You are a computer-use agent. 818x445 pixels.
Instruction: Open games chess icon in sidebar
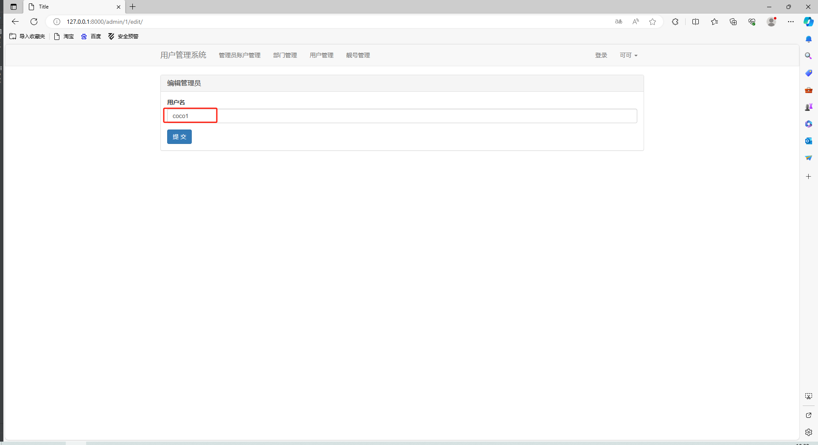pos(809,107)
